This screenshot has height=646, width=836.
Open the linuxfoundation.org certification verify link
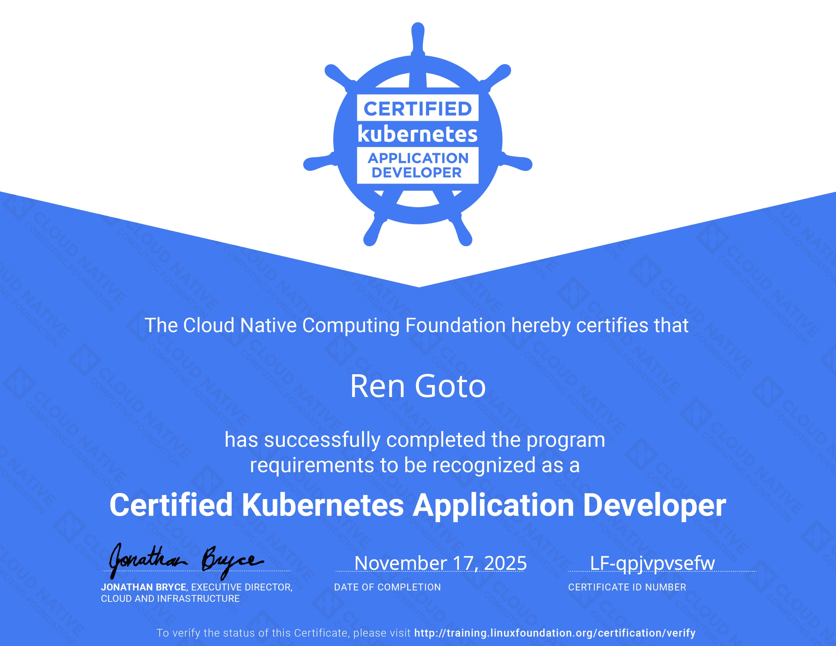point(555,633)
